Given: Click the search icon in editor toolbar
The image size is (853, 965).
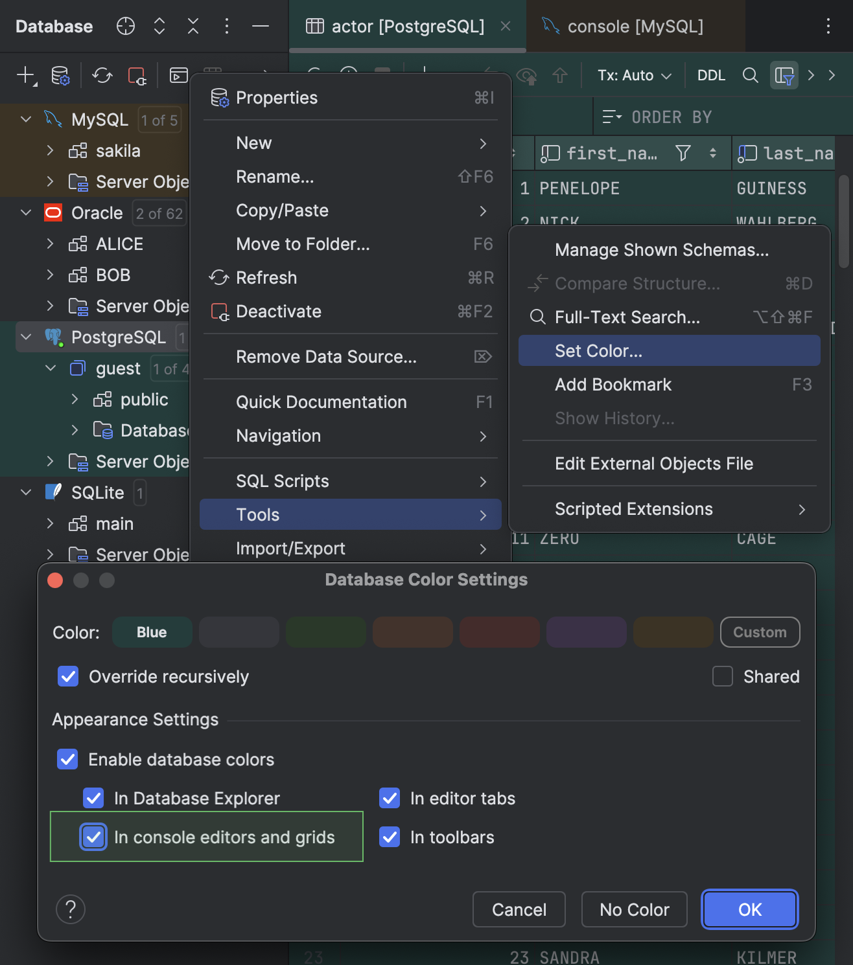Looking at the screenshot, I should pos(750,76).
